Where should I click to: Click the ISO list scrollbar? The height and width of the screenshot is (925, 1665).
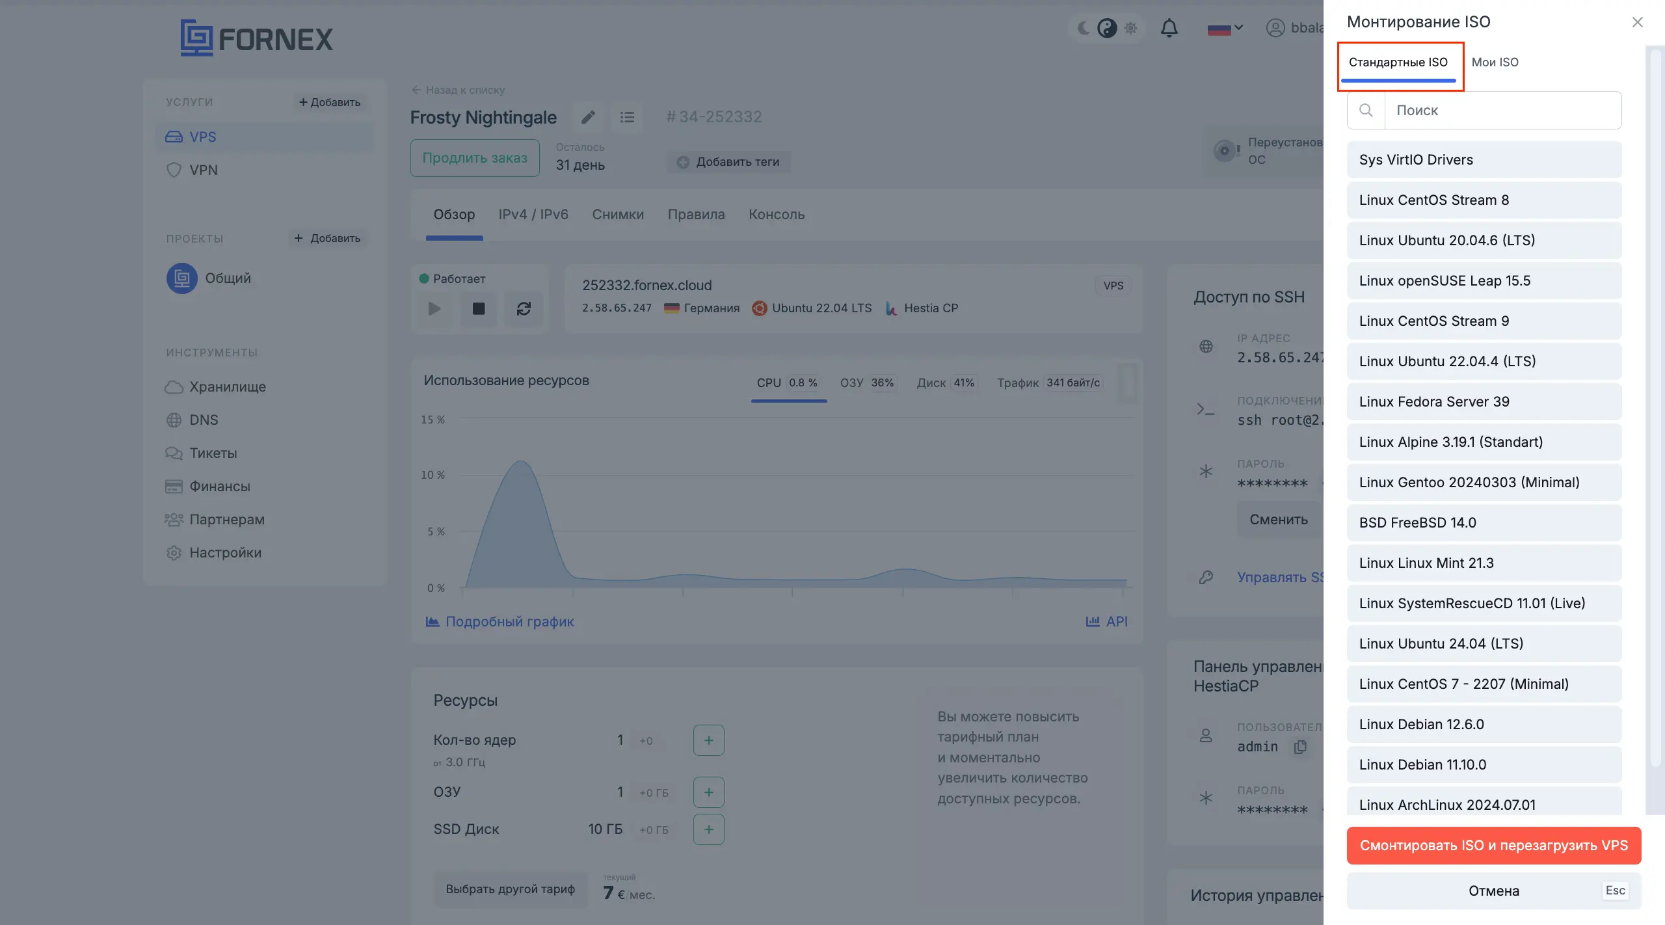(x=1656, y=410)
